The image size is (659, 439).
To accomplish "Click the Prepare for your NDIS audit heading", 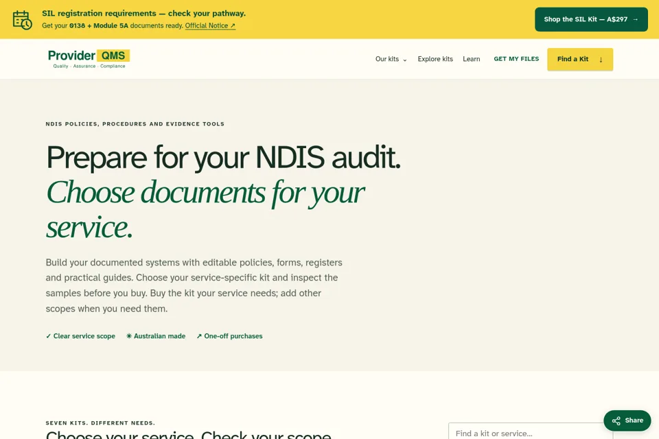I will (x=223, y=157).
